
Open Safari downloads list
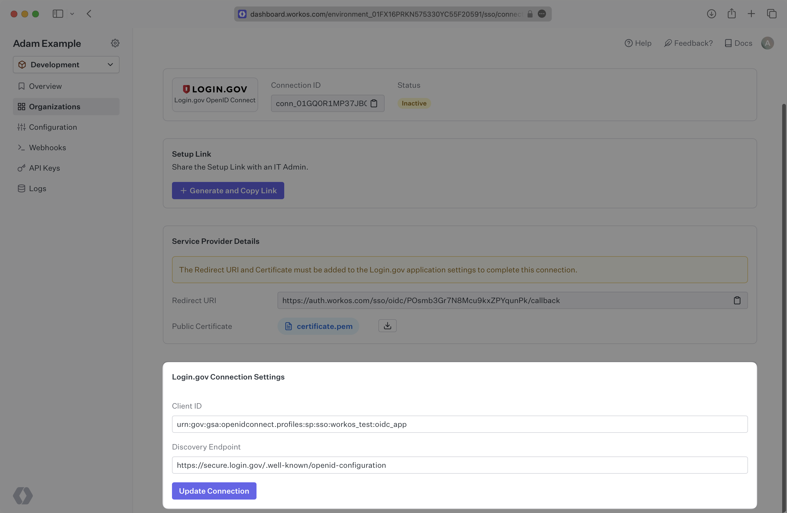[711, 14]
